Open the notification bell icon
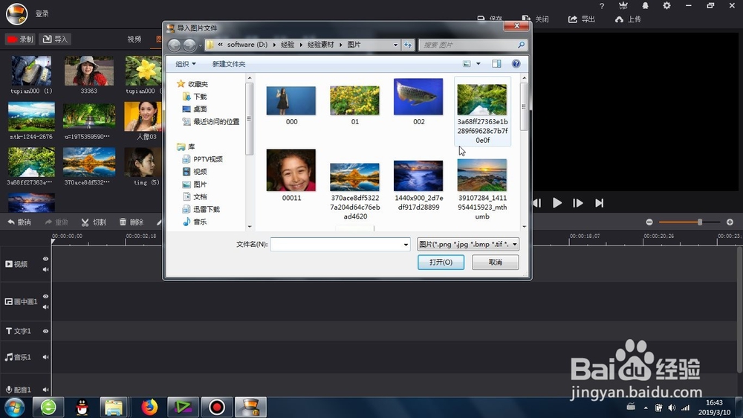 [646, 6]
